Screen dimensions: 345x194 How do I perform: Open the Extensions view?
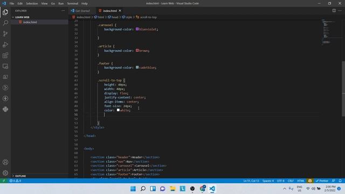(x=5, y=55)
